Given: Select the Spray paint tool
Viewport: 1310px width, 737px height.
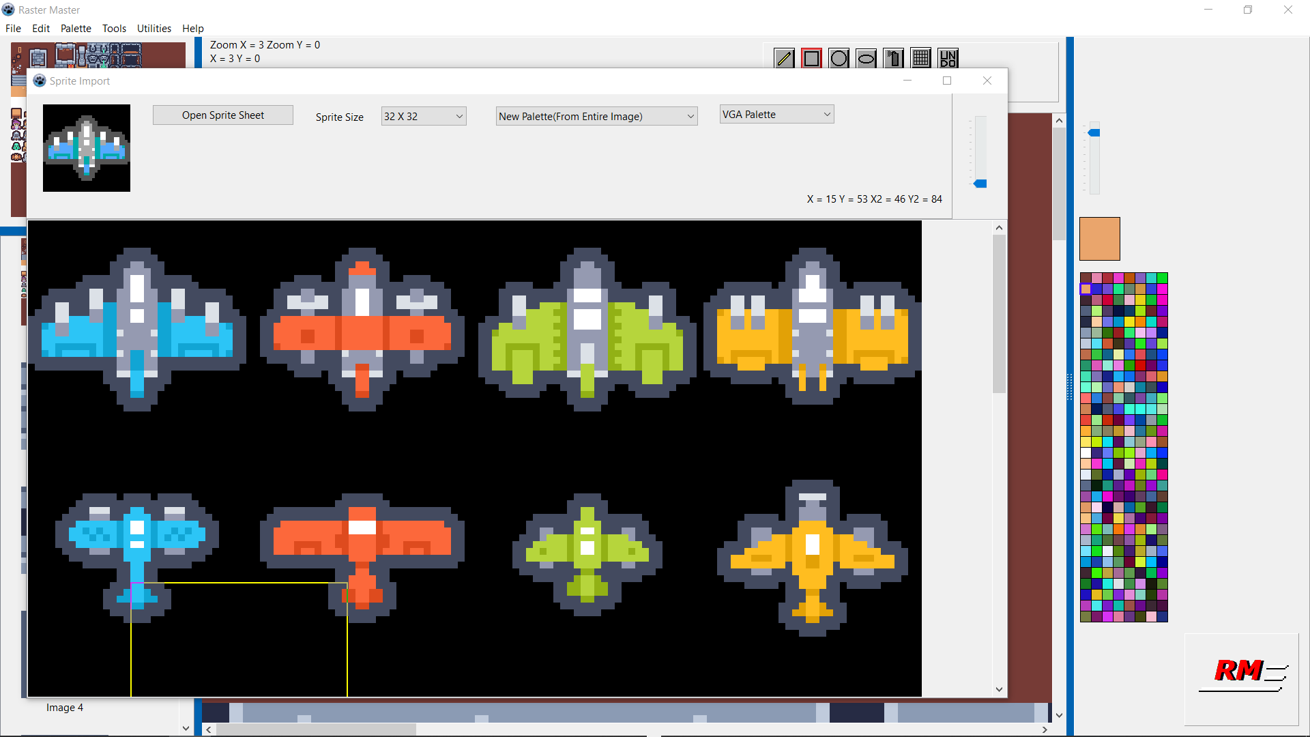Looking at the screenshot, I should (x=892, y=58).
